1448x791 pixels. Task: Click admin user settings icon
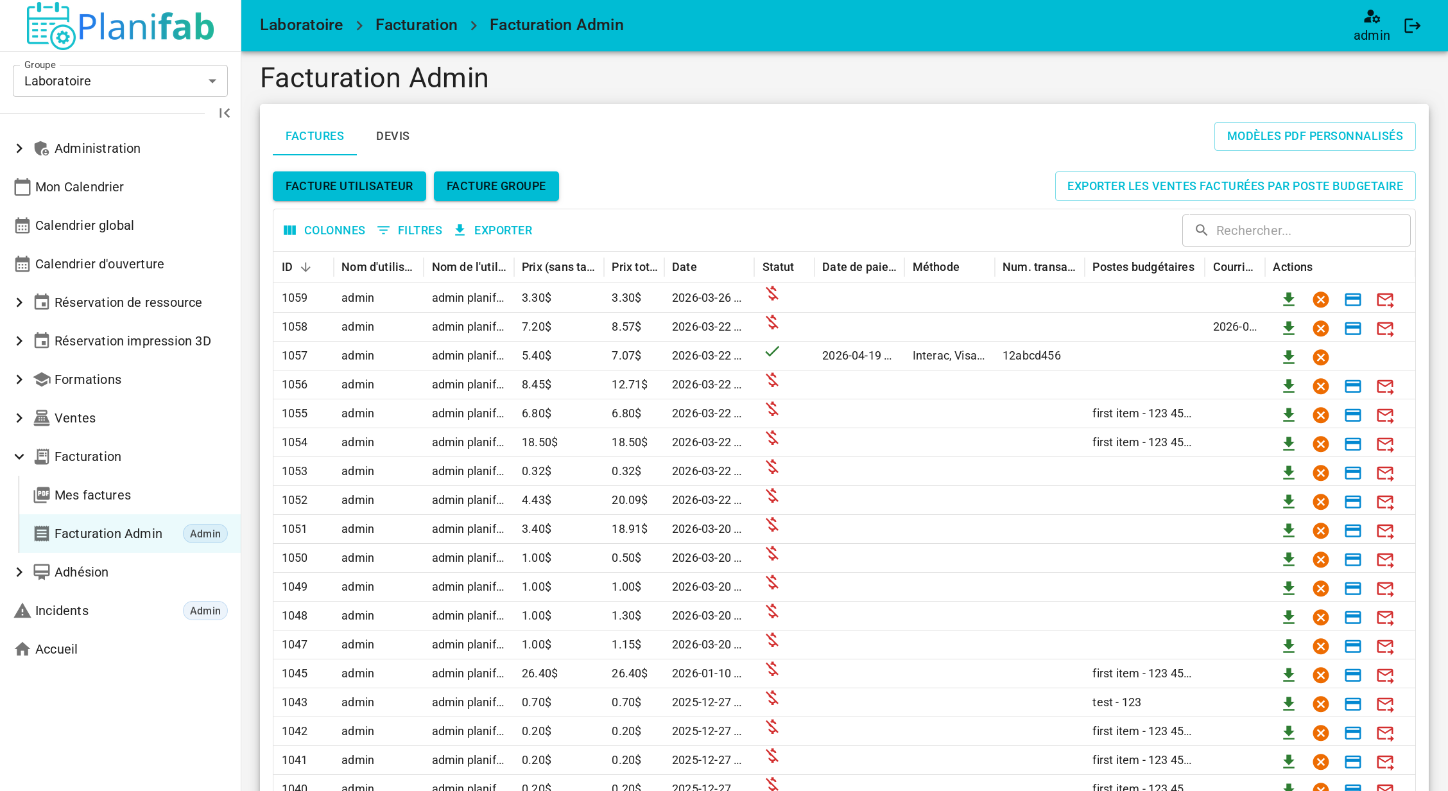coord(1372,17)
